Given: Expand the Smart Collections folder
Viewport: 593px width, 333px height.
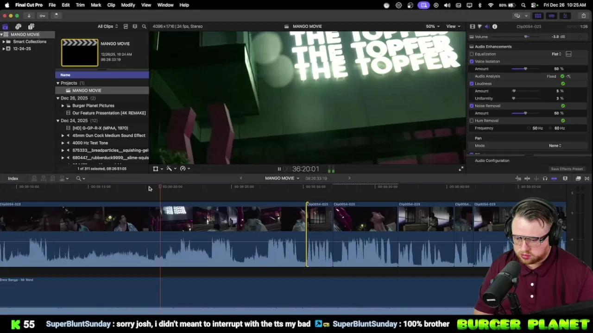Looking at the screenshot, I should point(4,42).
